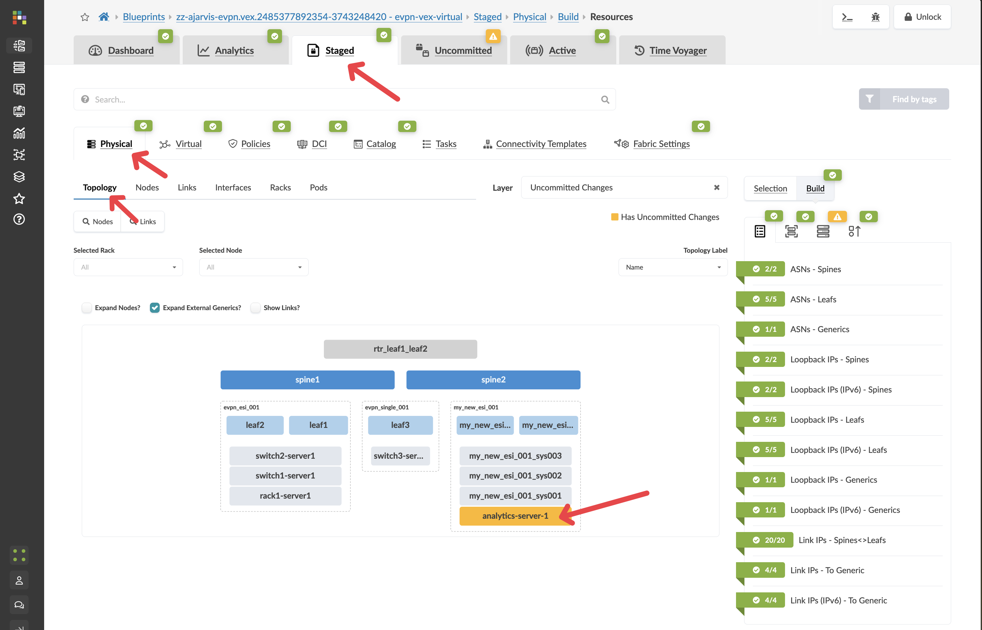Click the Unlock button
982x630 pixels.
pos(922,17)
